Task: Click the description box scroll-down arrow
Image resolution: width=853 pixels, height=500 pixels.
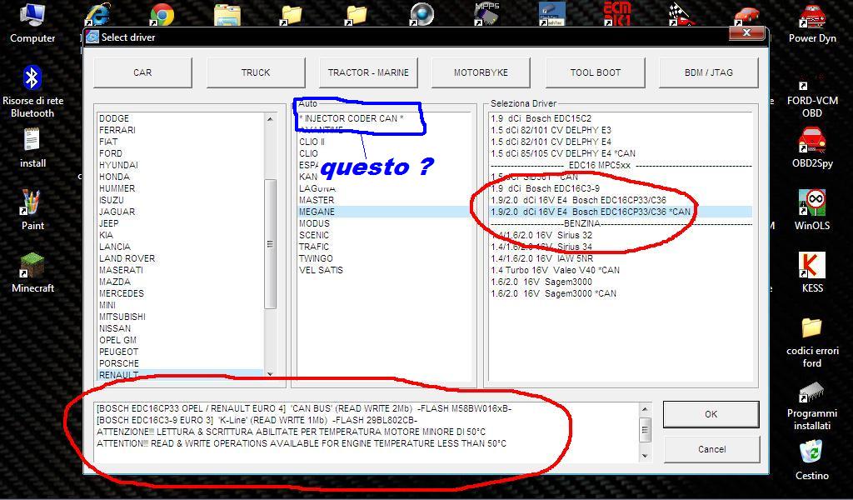Action: coord(645,456)
